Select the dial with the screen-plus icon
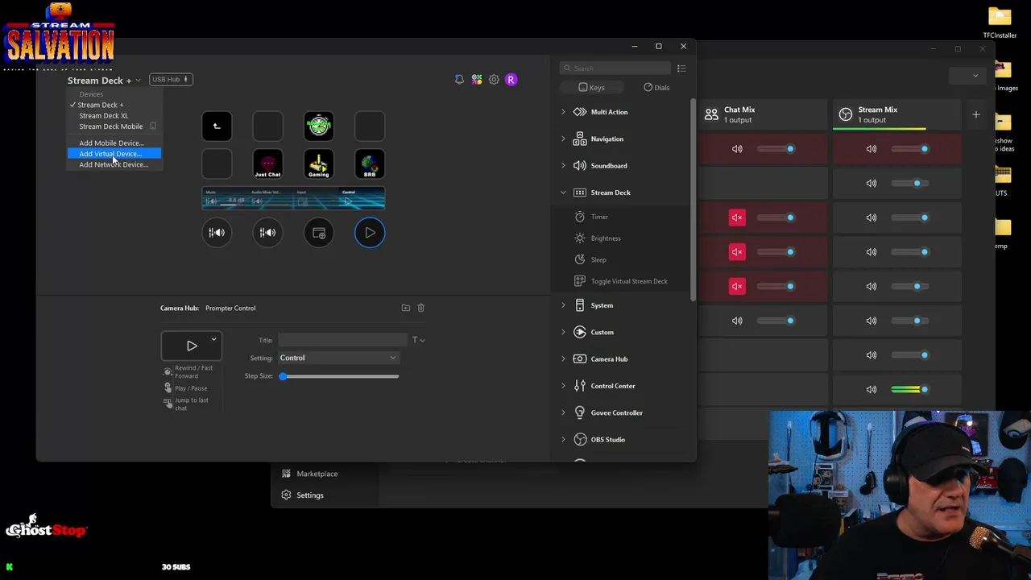Viewport: 1031px width, 580px height. tap(319, 233)
